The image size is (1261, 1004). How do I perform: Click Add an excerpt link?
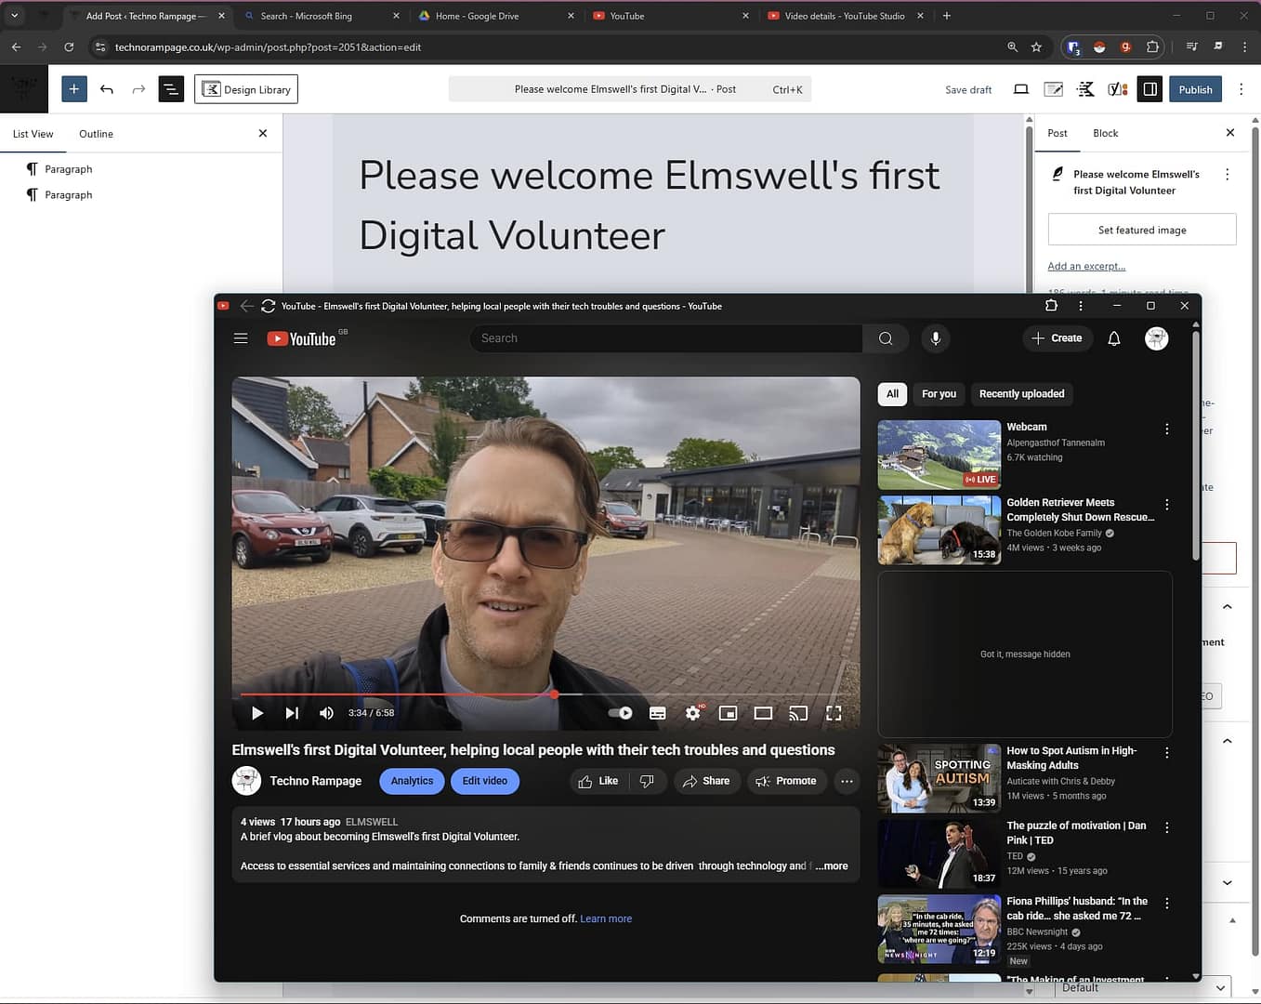1086,266
